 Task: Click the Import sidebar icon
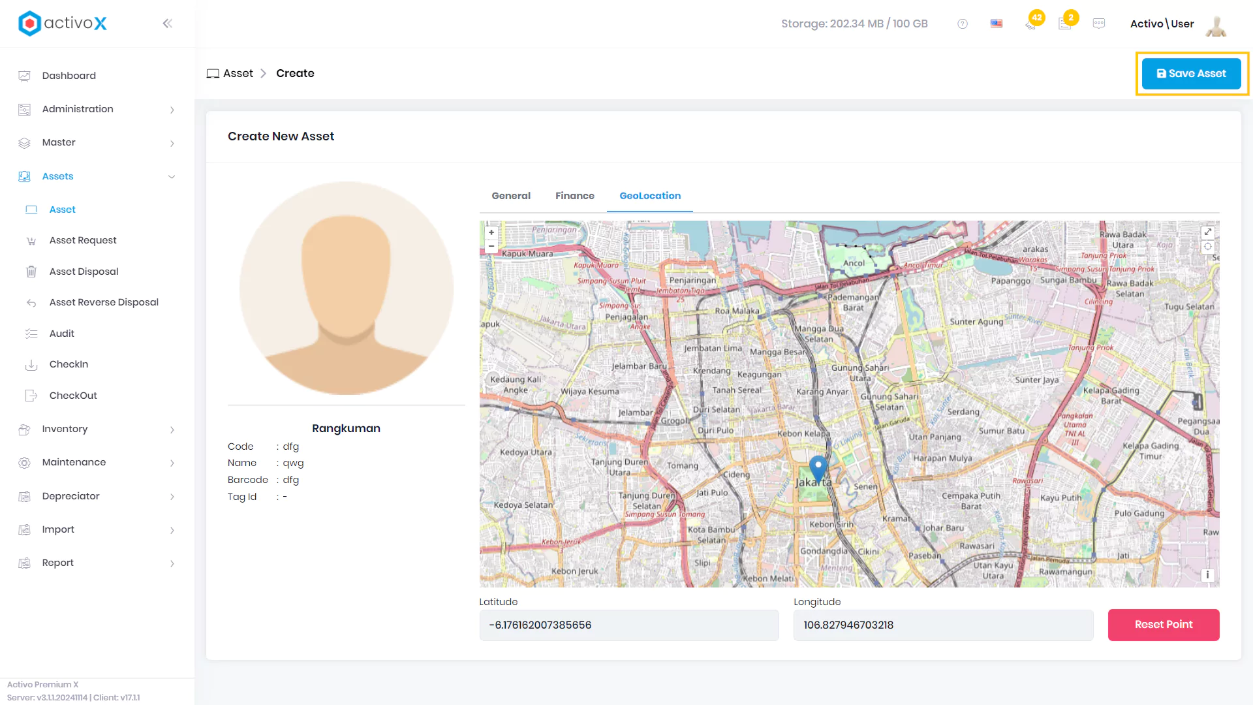(x=25, y=530)
